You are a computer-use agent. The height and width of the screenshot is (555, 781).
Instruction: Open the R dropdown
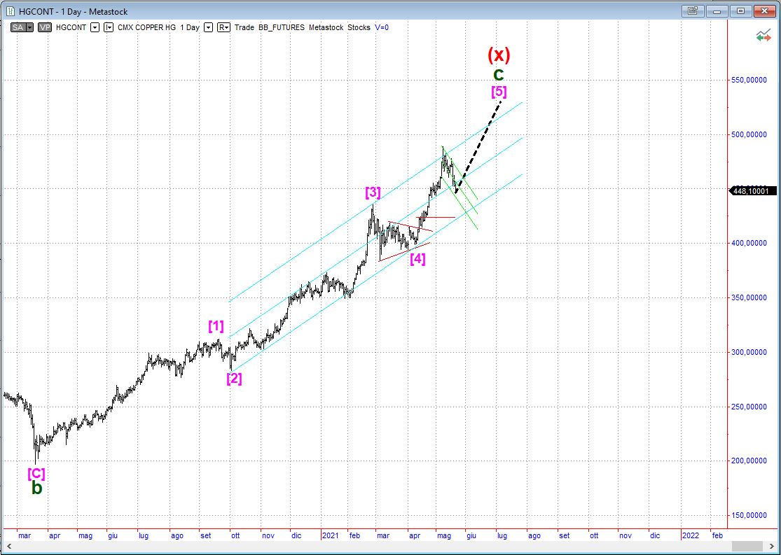tap(223, 28)
